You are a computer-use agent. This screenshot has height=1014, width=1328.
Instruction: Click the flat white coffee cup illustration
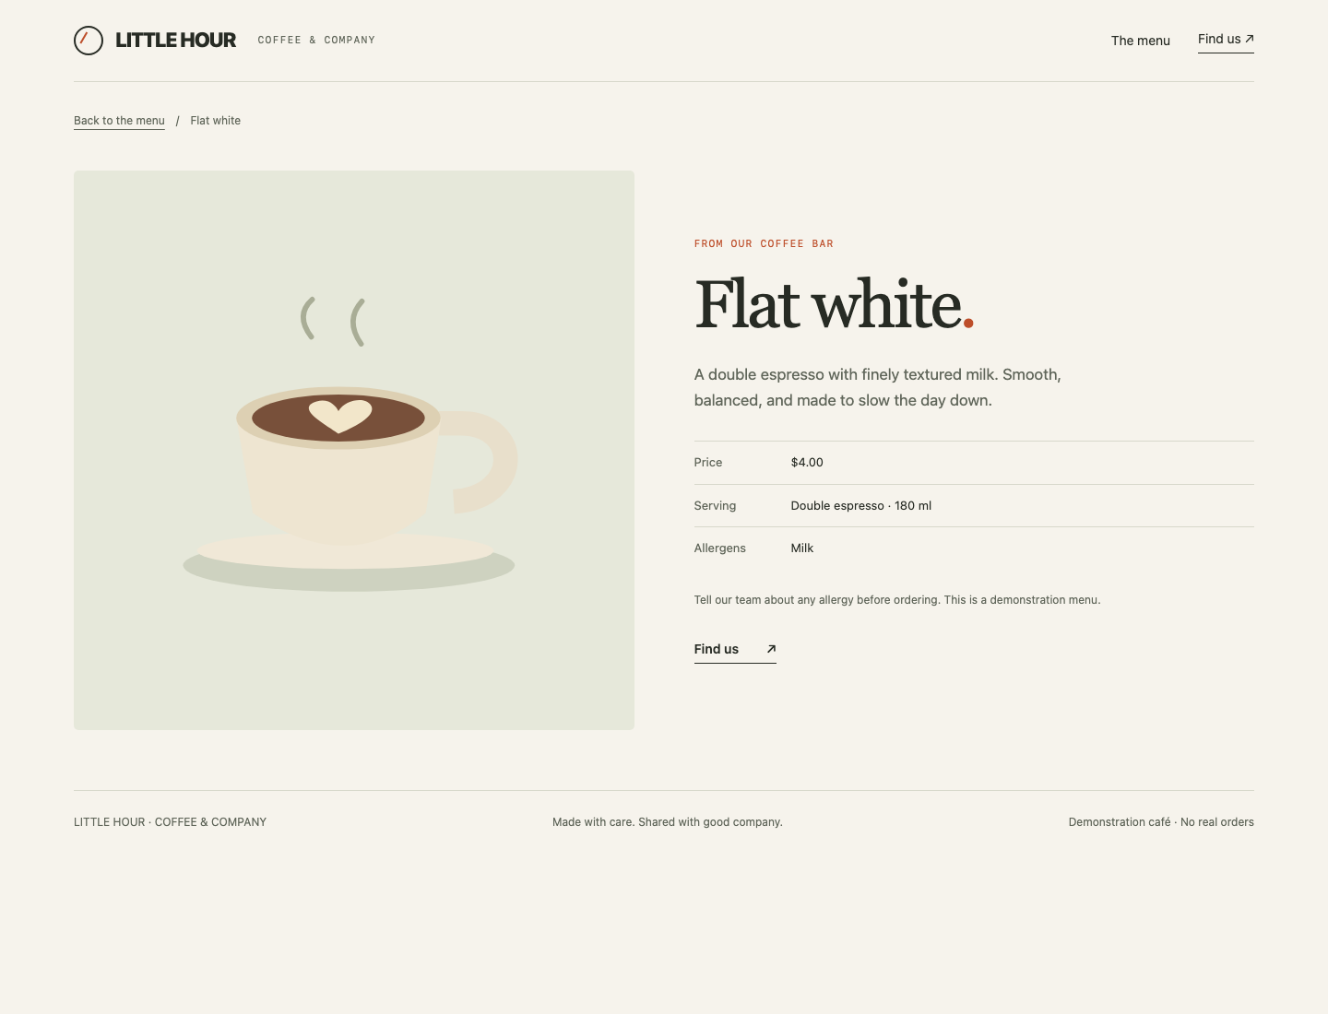pyautogui.click(x=354, y=450)
